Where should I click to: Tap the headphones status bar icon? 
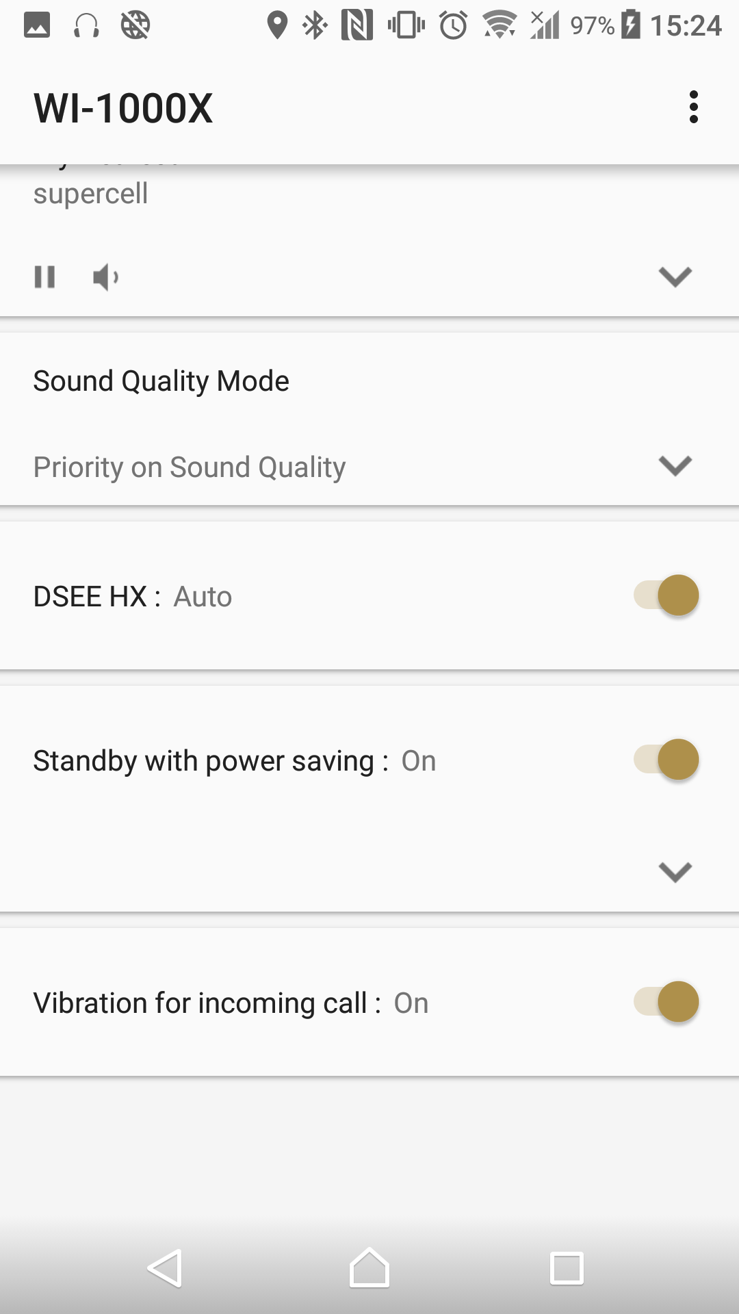pyautogui.click(x=86, y=26)
